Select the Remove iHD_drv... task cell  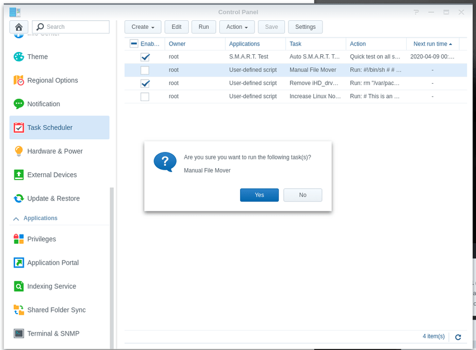314,83
